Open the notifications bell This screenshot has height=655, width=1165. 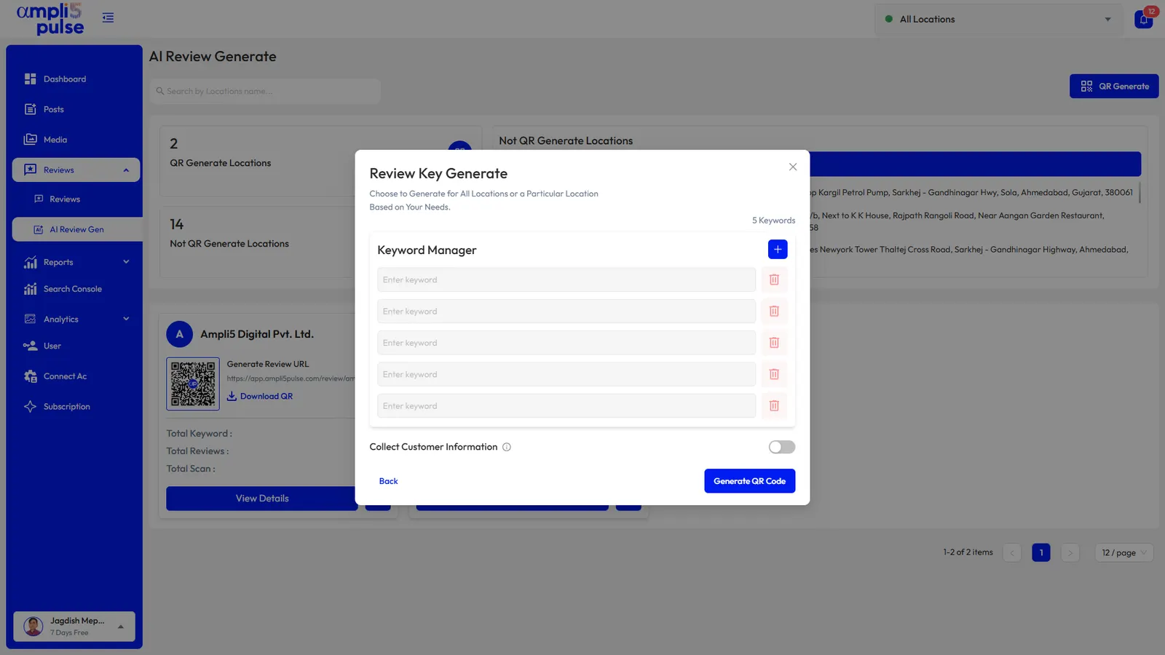1144,19
